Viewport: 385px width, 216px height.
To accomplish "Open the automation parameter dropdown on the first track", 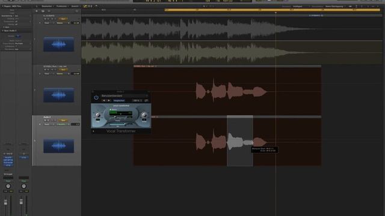I will click(x=63, y=23).
